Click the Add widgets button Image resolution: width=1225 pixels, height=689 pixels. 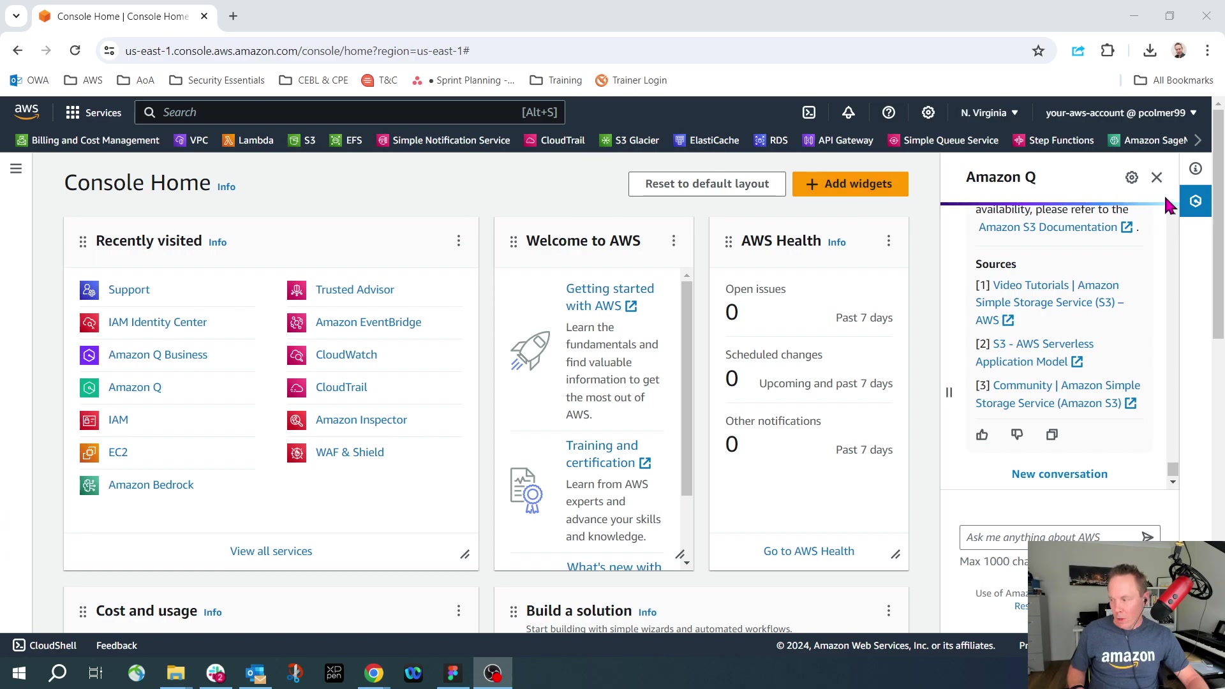850,184
